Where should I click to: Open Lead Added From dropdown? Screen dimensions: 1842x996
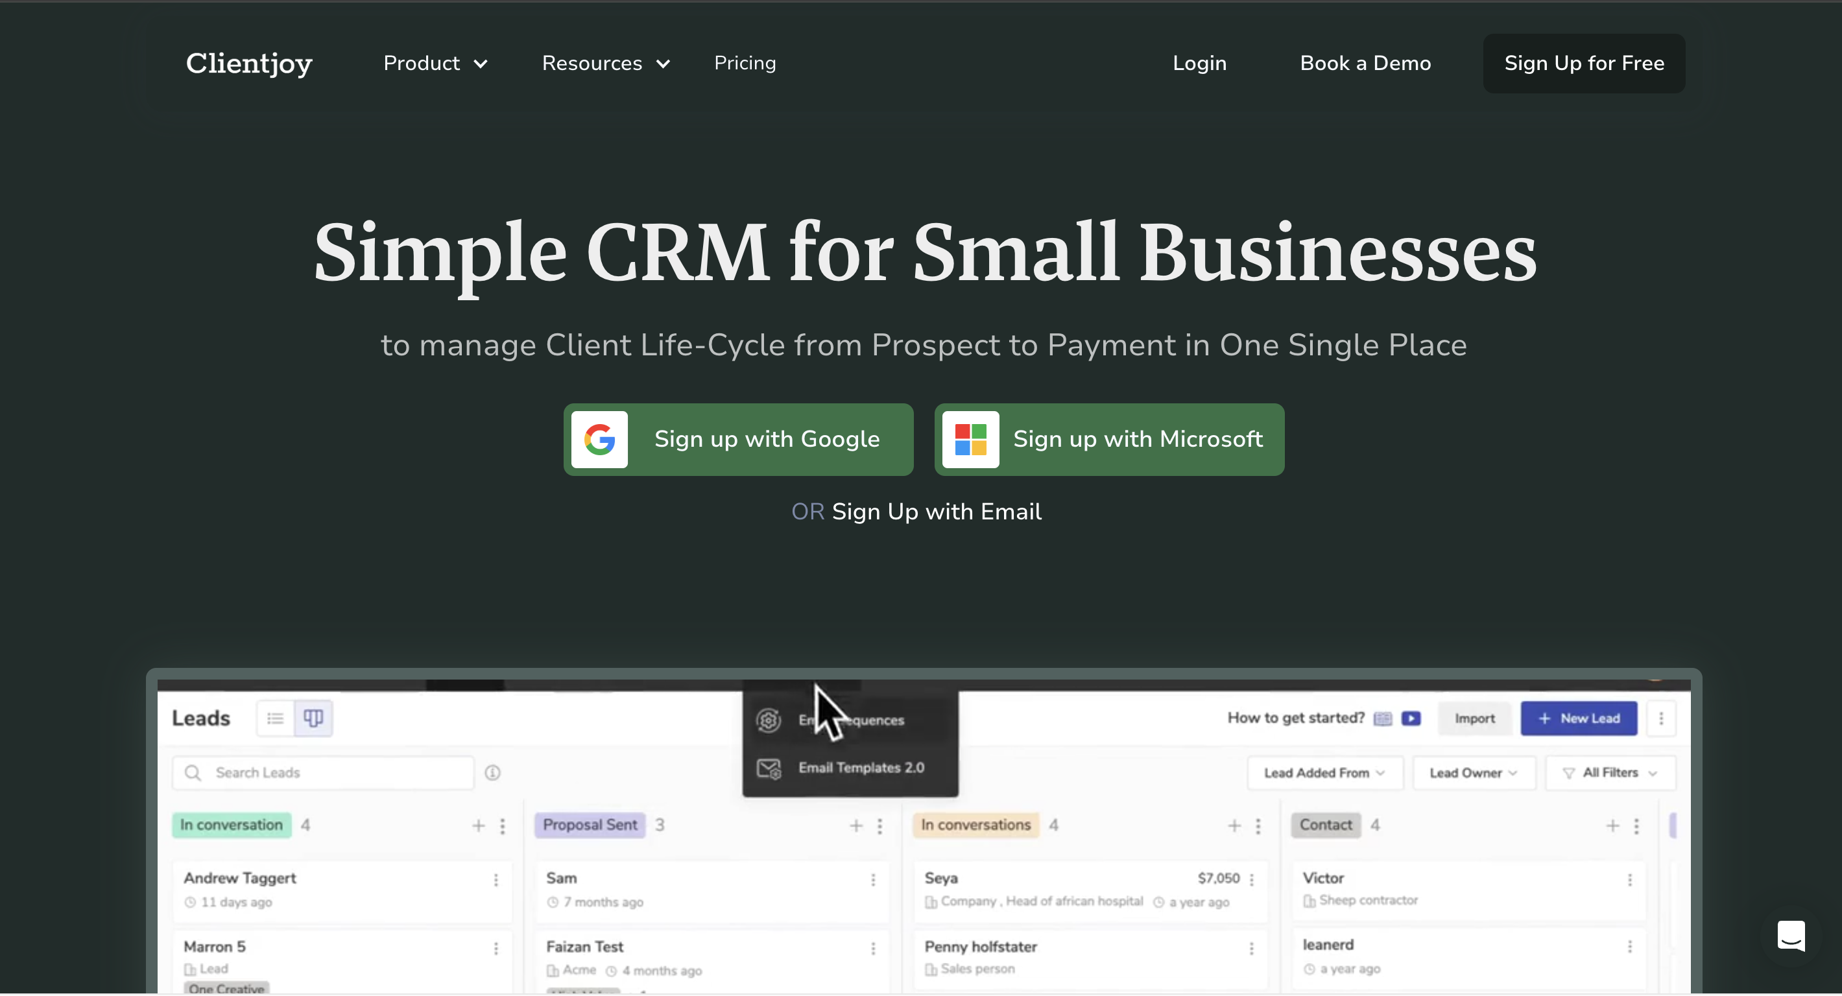point(1324,772)
